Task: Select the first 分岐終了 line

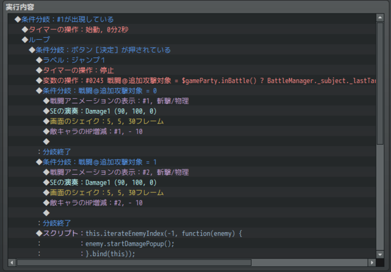Action: coord(192,152)
